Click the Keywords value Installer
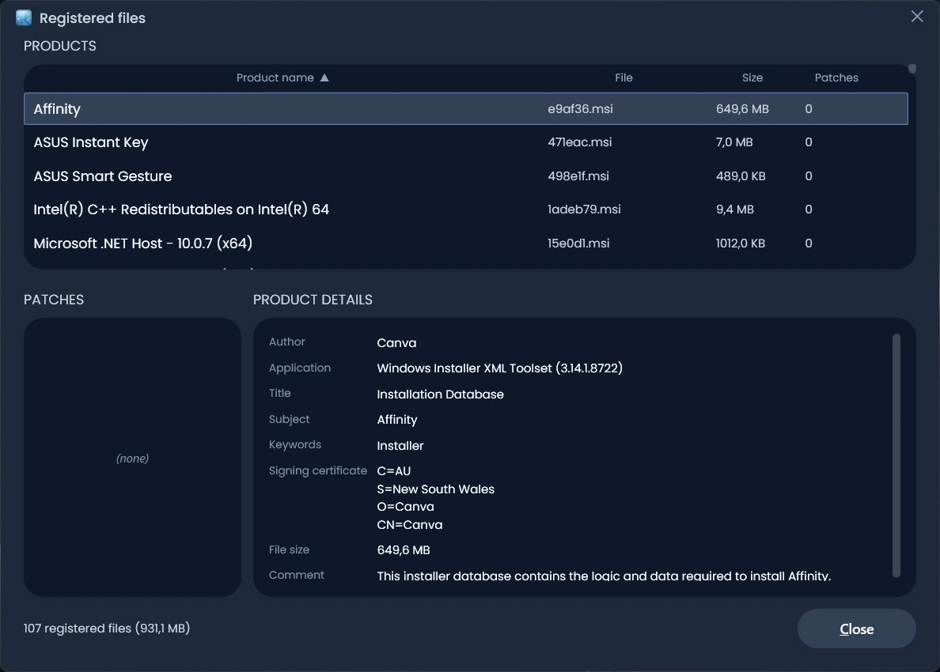The image size is (940, 672). coord(400,446)
